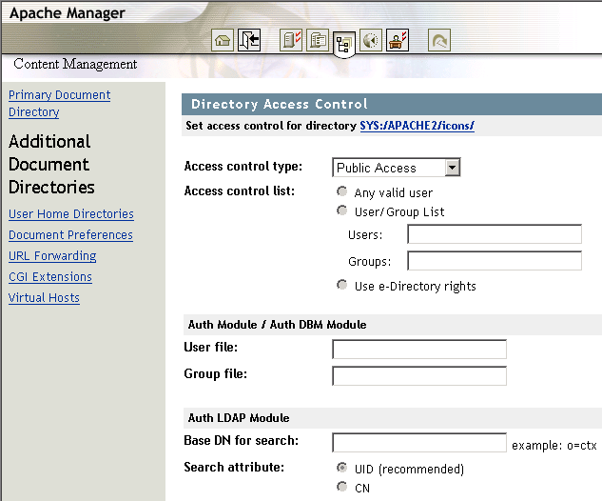
Task: Click the Directory Access Control header
Action: tap(280, 104)
